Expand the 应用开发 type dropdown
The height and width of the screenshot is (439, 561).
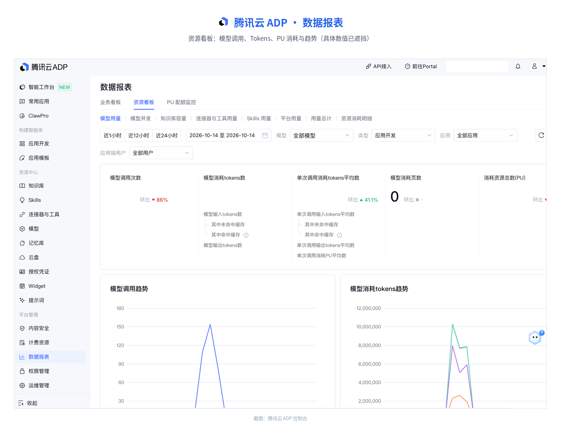(x=403, y=135)
